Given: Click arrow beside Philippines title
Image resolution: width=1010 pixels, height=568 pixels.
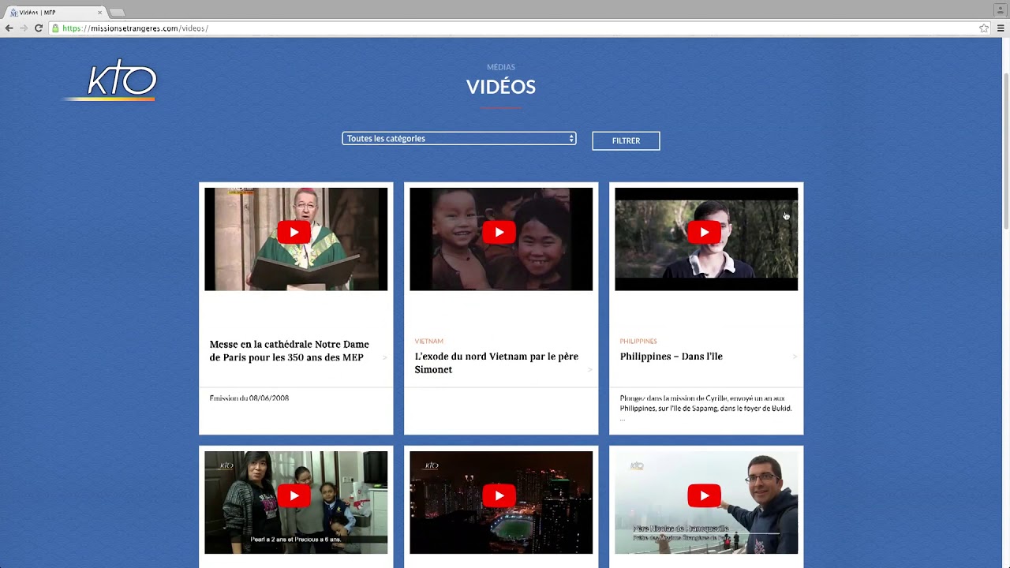Looking at the screenshot, I should pyautogui.click(x=795, y=357).
